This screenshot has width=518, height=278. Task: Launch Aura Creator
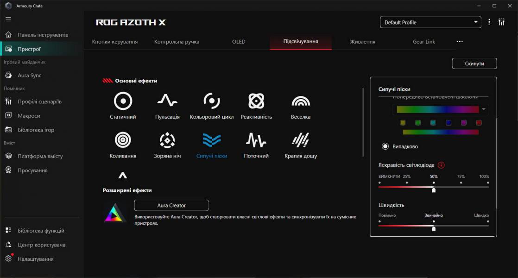(171, 205)
